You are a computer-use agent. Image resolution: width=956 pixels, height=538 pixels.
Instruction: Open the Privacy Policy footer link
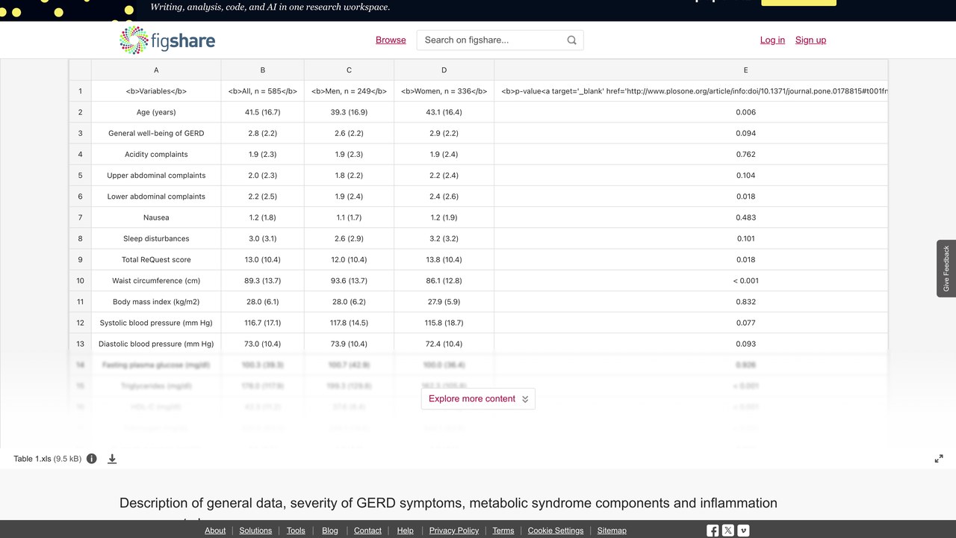coord(454,531)
